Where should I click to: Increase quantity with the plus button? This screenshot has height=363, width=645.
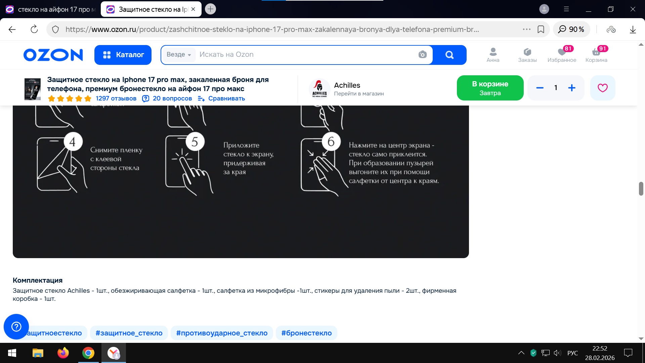click(x=571, y=88)
